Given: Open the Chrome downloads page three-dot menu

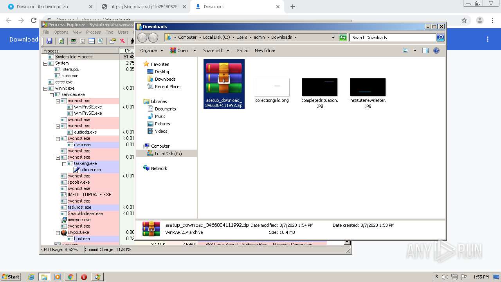Looking at the screenshot, I should 488,39.
